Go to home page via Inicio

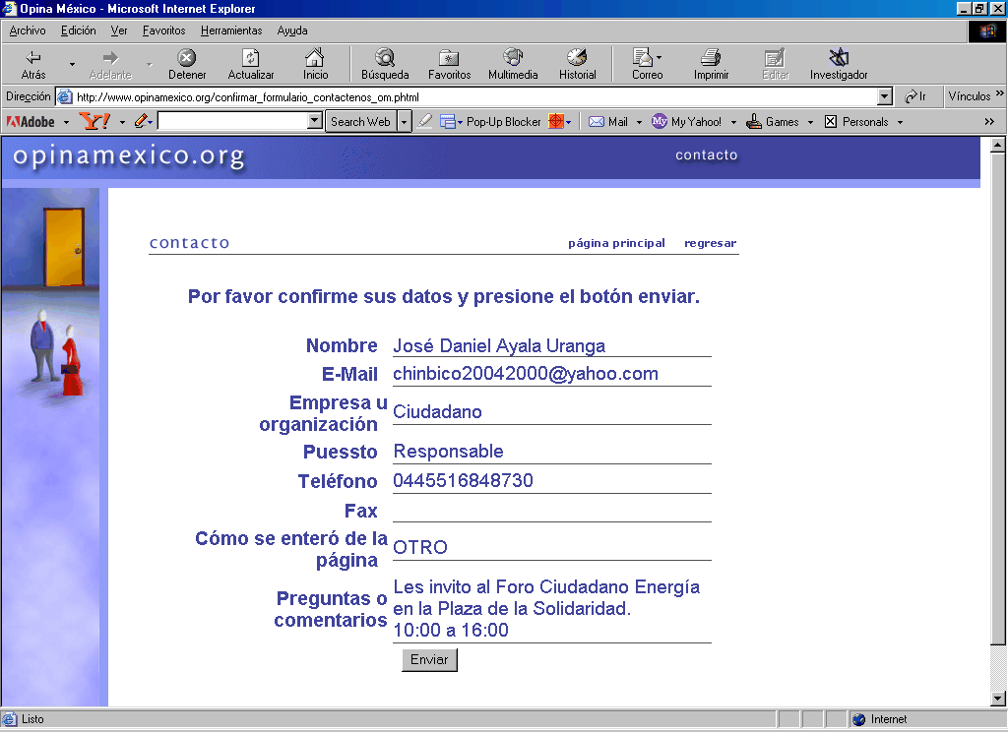pyautogui.click(x=315, y=58)
